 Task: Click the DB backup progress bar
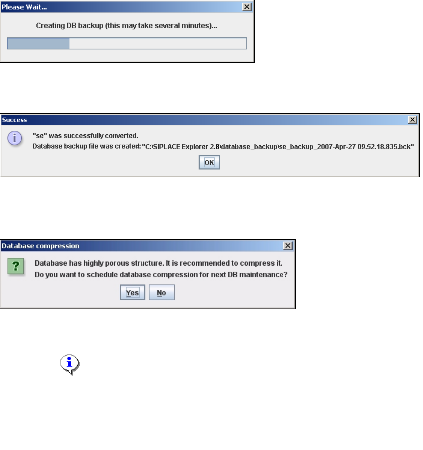[x=127, y=43]
